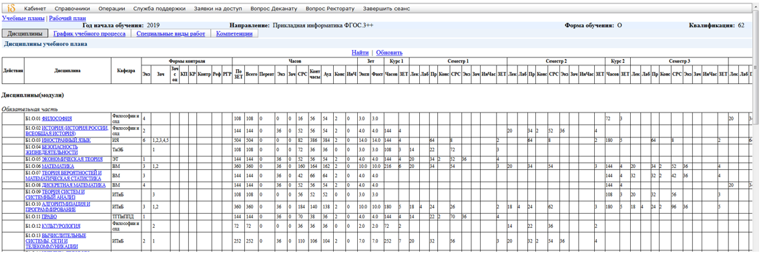Click the Курс 1 header cell

[397, 61]
